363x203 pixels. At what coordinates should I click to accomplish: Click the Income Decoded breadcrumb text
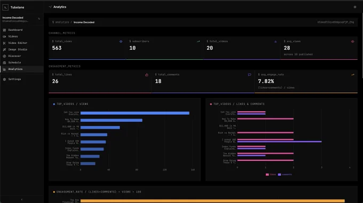tap(84, 22)
